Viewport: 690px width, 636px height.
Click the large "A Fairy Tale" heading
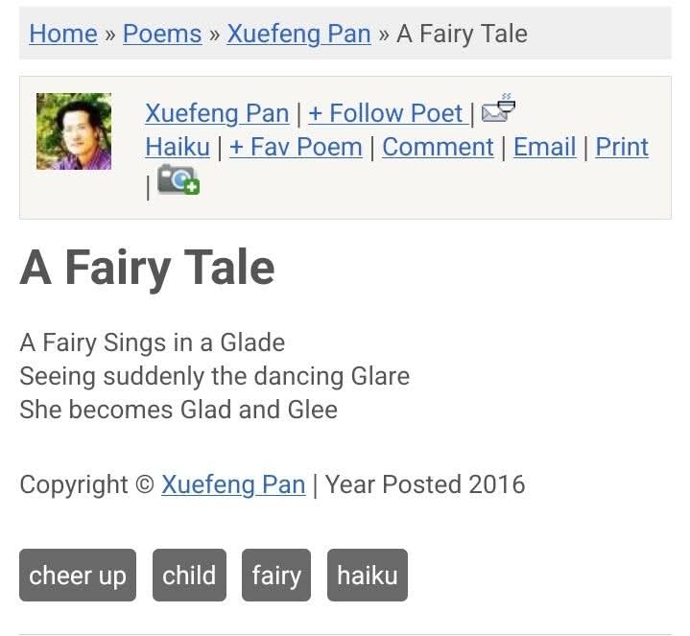click(x=148, y=268)
